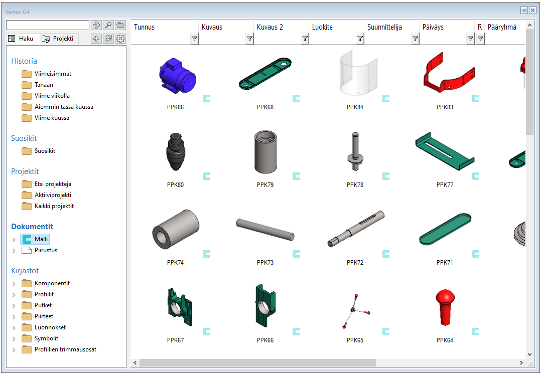541x374 pixels.
Task: Open Kaikki projektit folder
Action: click(54, 206)
